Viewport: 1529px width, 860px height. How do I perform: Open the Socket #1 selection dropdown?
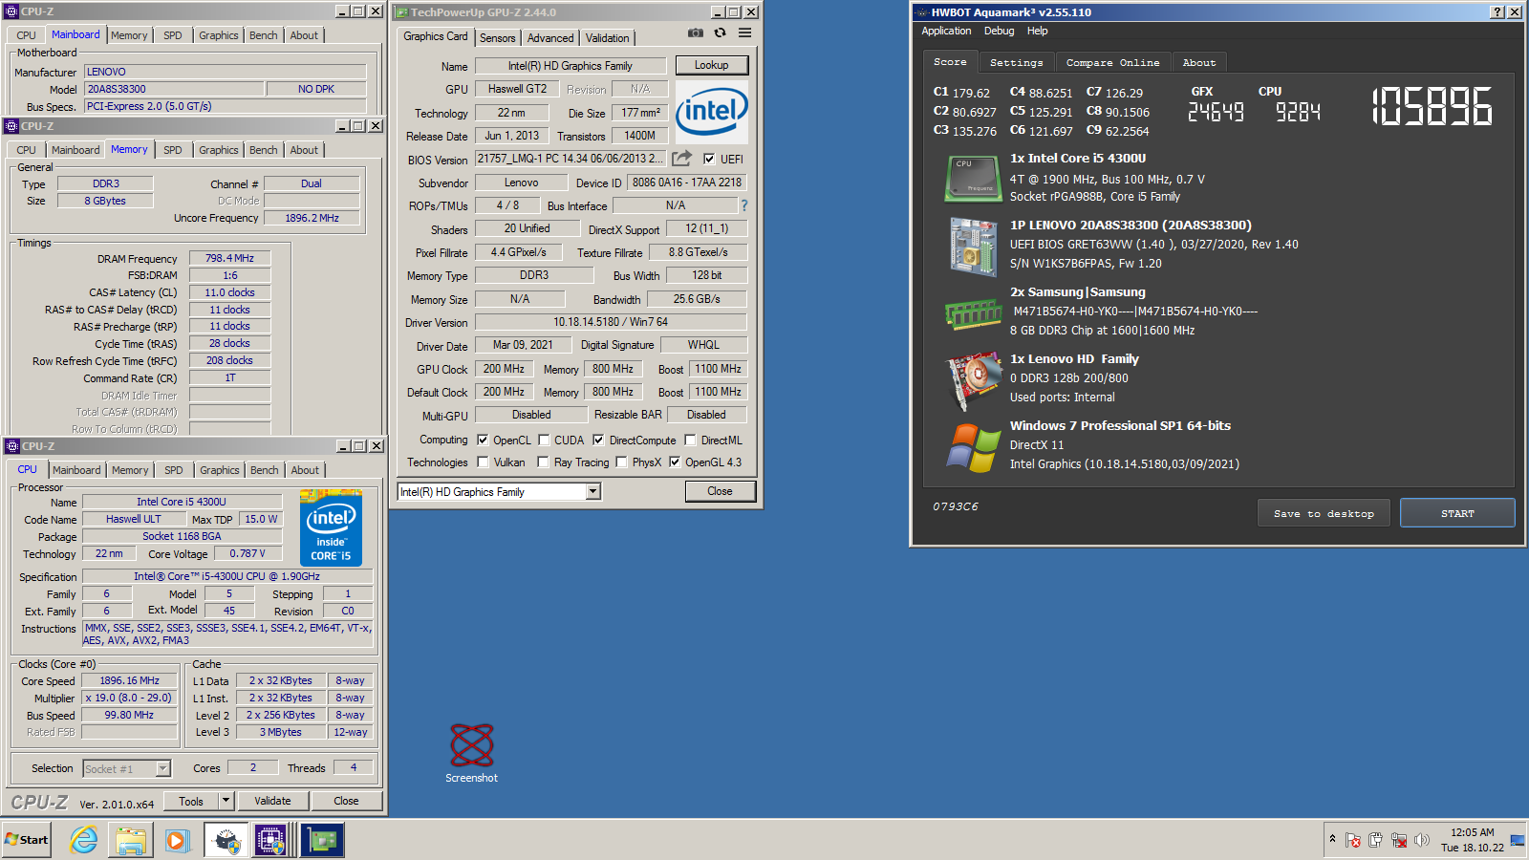pyautogui.click(x=162, y=768)
